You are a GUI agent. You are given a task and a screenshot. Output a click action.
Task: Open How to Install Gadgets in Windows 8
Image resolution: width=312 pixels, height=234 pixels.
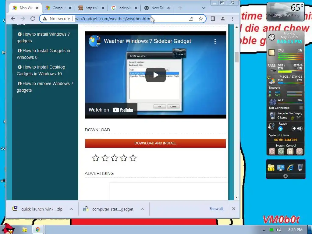click(43, 54)
